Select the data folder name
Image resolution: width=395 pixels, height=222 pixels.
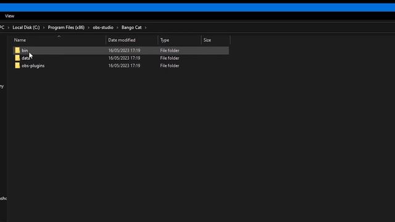pyautogui.click(x=26, y=58)
